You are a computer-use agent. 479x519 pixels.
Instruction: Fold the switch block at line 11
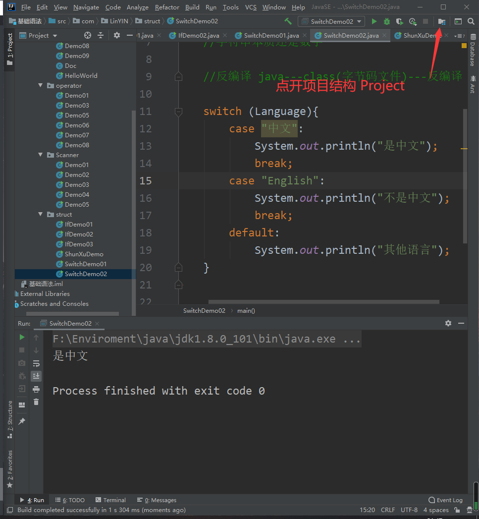(x=179, y=112)
